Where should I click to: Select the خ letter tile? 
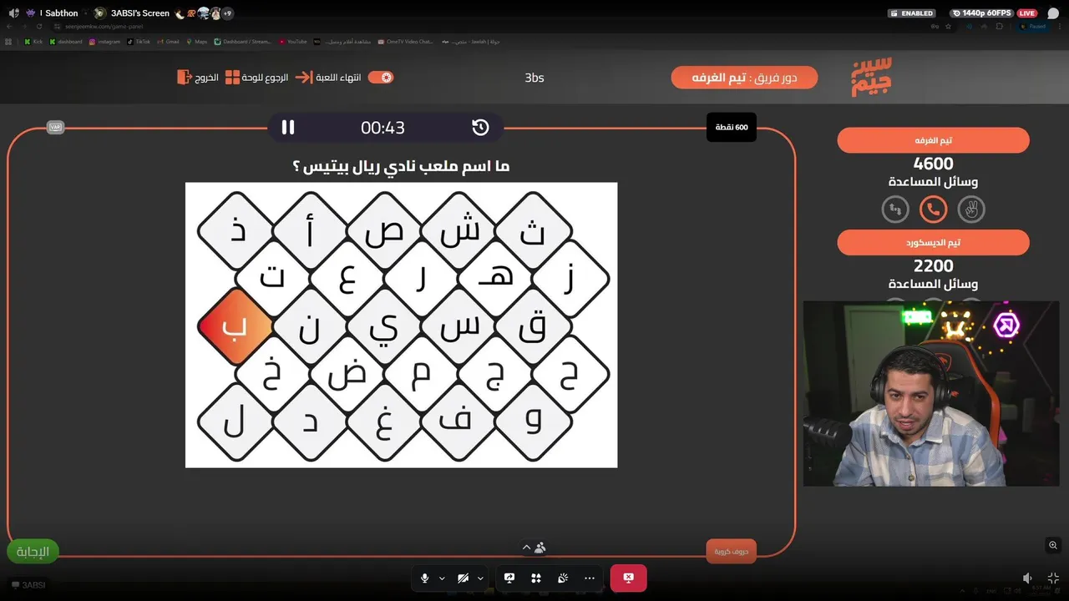pos(273,374)
